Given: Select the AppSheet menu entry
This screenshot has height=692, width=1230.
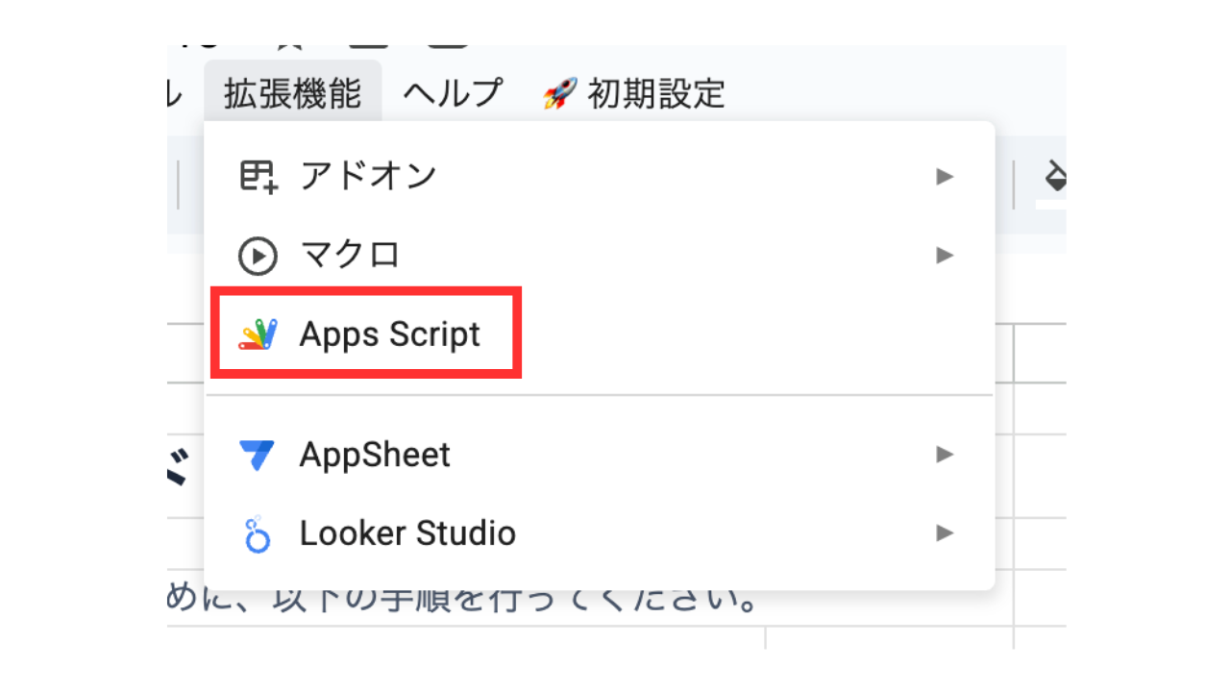Looking at the screenshot, I should (x=600, y=454).
